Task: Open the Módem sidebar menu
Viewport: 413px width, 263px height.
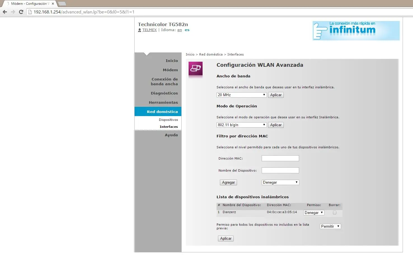Action: [x=170, y=70]
